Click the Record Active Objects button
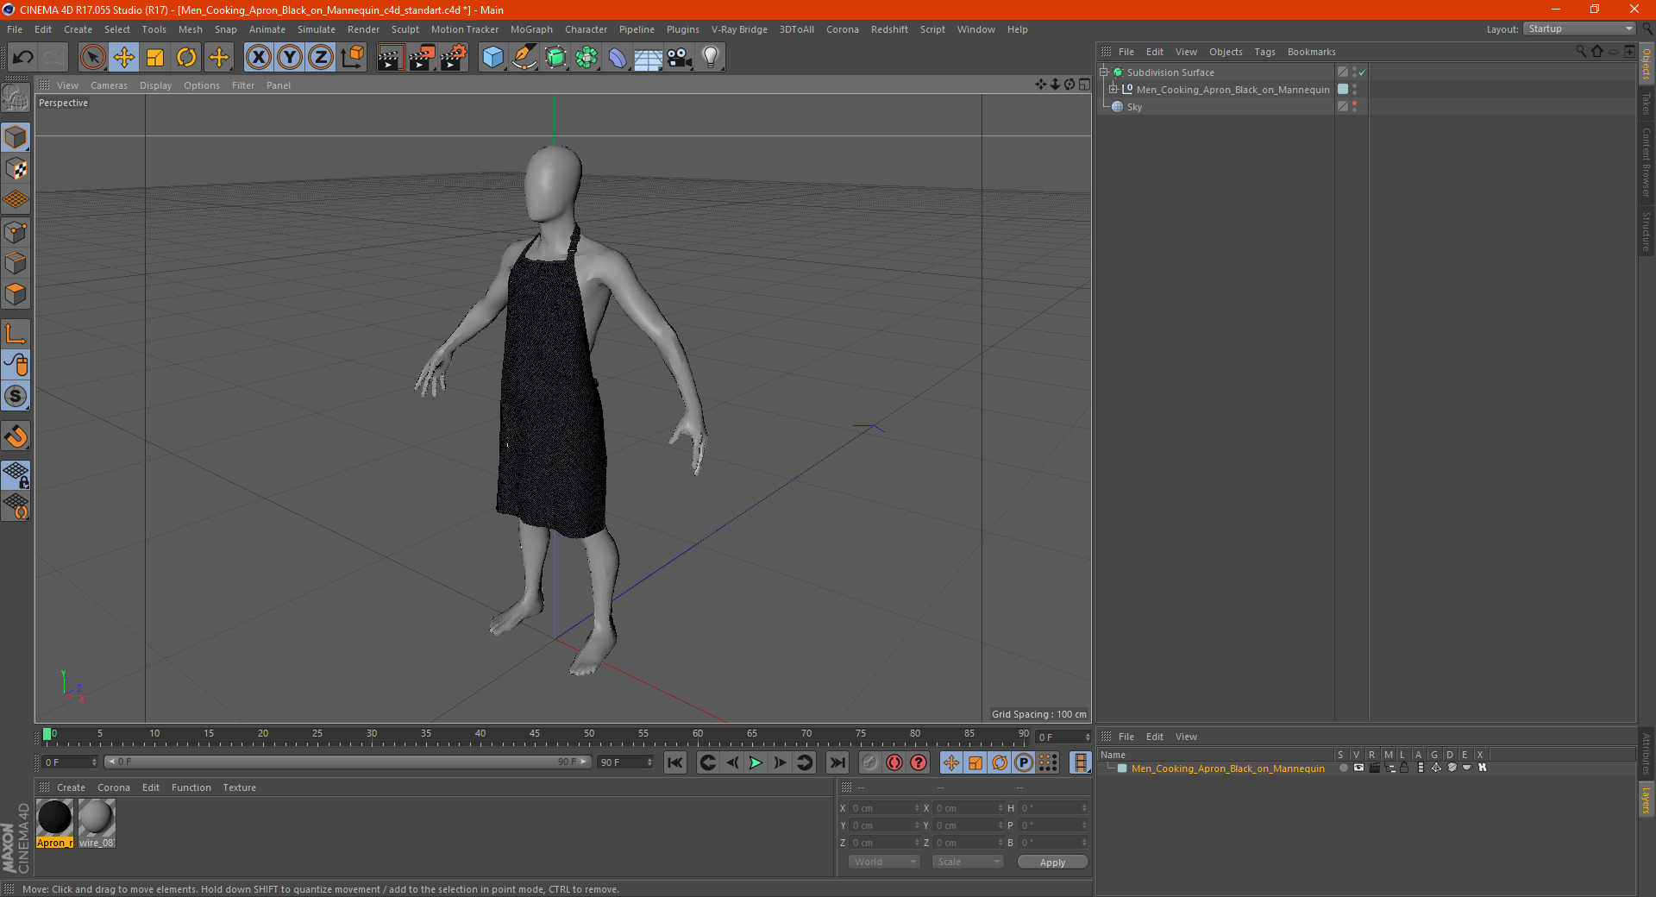 pos(869,762)
